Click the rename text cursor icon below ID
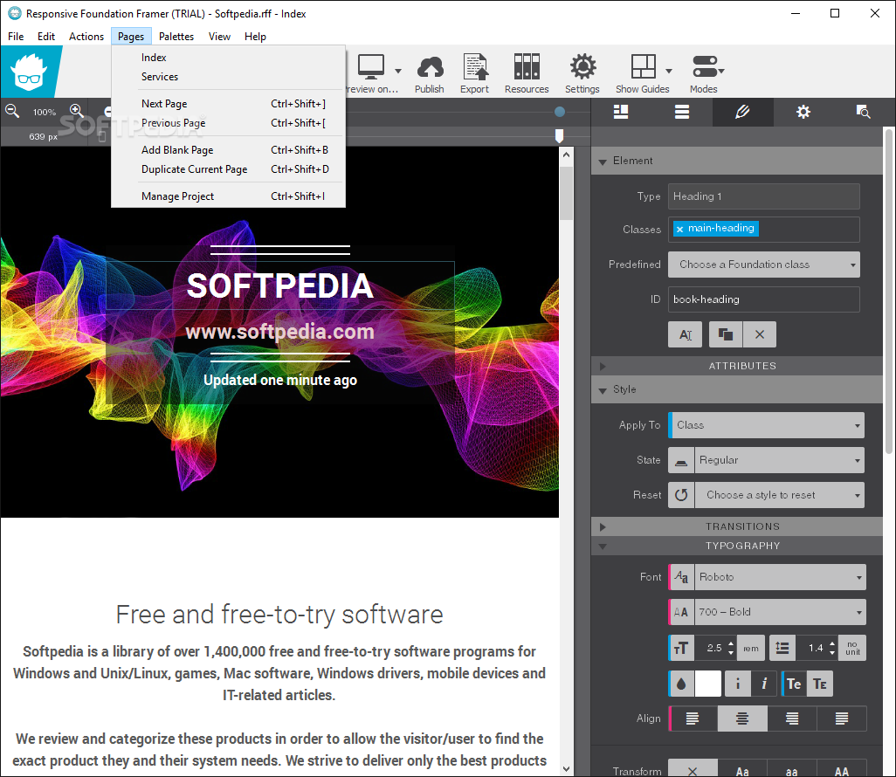Image resolution: width=896 pixels, height=777 pixels. pyautogui.click(x=686, y=334)
